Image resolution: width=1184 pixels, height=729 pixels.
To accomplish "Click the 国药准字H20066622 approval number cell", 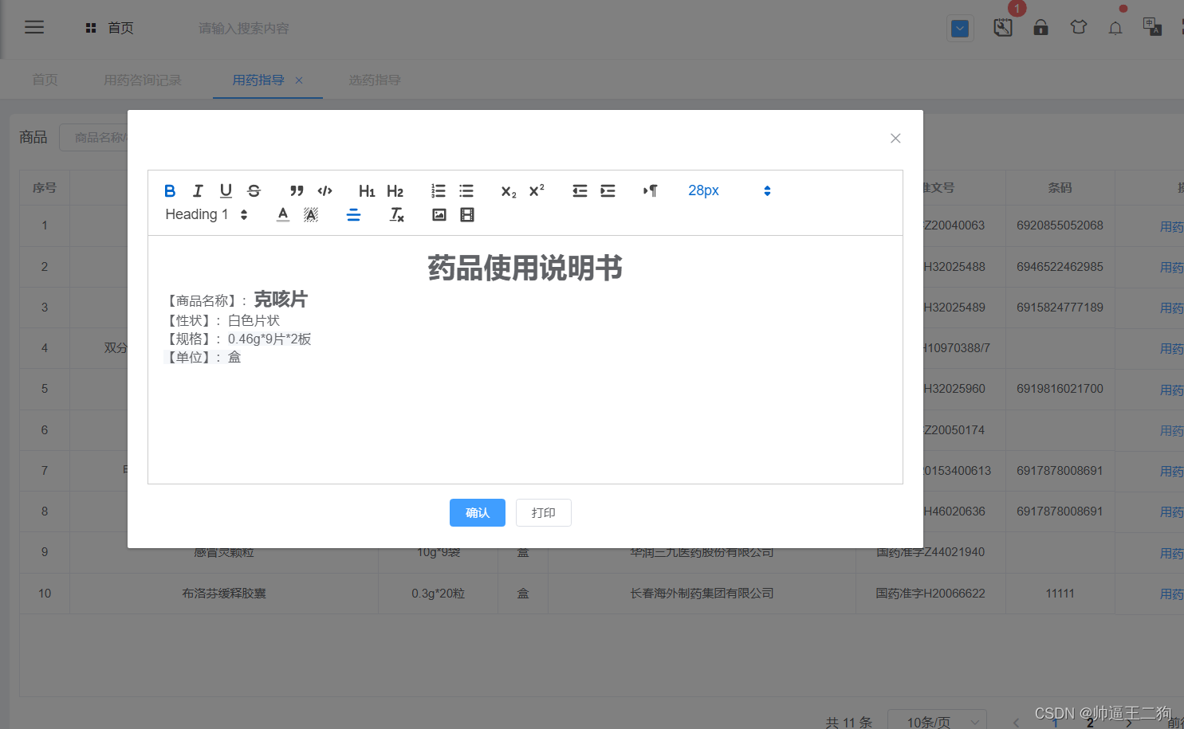I will (930, 594).
